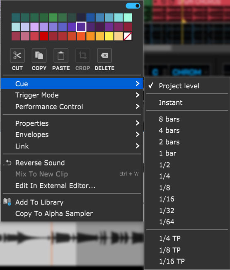Click the Delete backspace icon
This screenshot has width=230, height=270.
104,56
